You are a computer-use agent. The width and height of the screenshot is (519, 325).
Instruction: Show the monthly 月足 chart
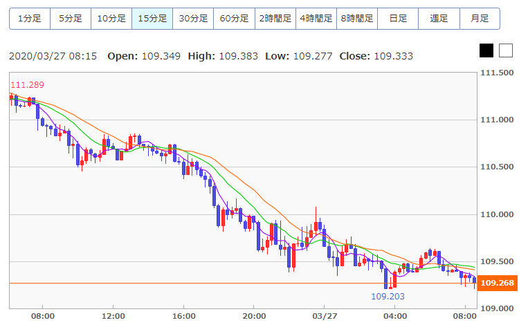click(x=480, y=19)
